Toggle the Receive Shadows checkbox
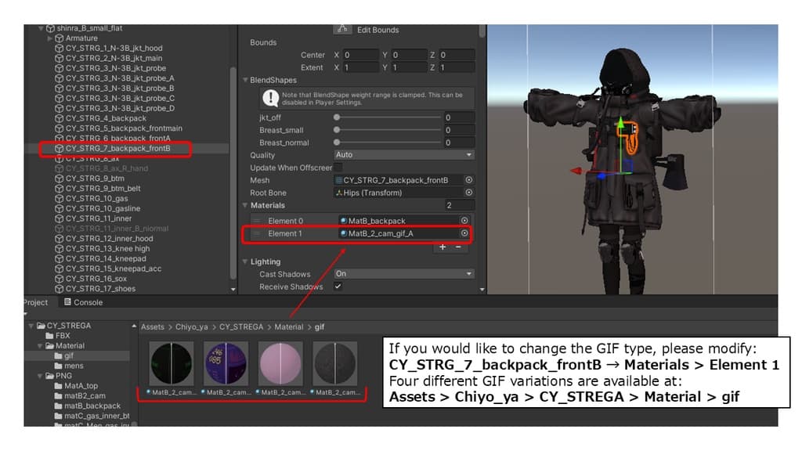The image size is (802, 451). click(338, 287)
